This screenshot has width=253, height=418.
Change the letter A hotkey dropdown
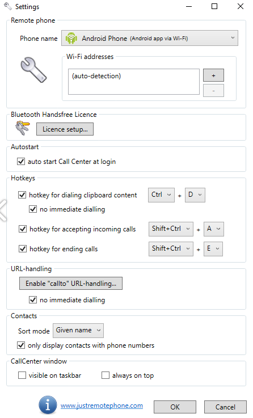tap(213, 229)
